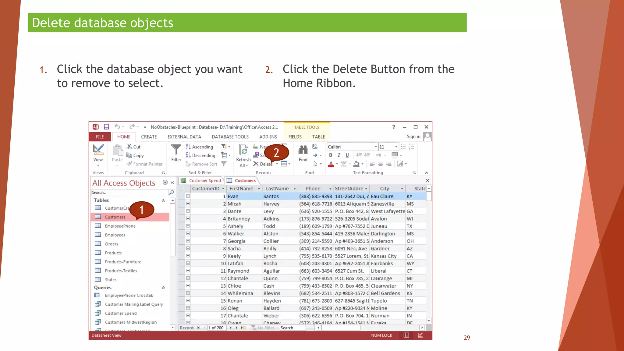Align text left
The image size is (624, 351).
pos(372,164)
